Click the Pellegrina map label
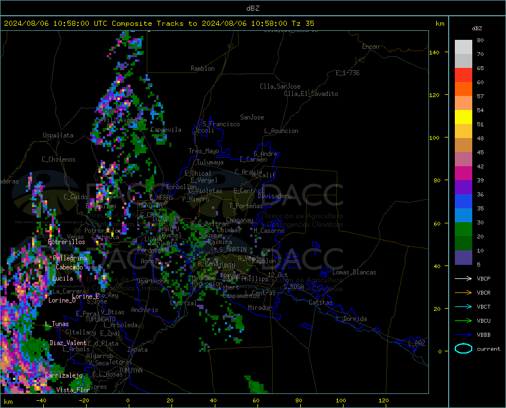This screenshot has width=506, height=408. click(x=70, y=258)
